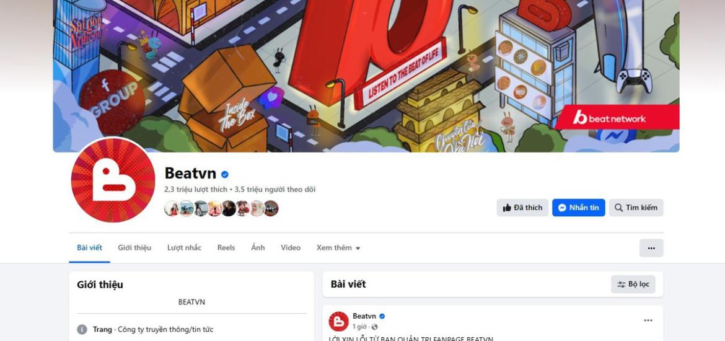Click the first follower avatar thumbnail
The width and height of the screenshot is (725, 341).
(172, 208)
